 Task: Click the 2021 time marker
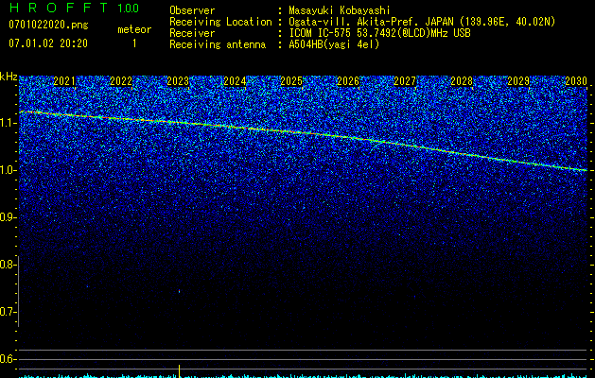pyautogui.click(x=64, y=81)
